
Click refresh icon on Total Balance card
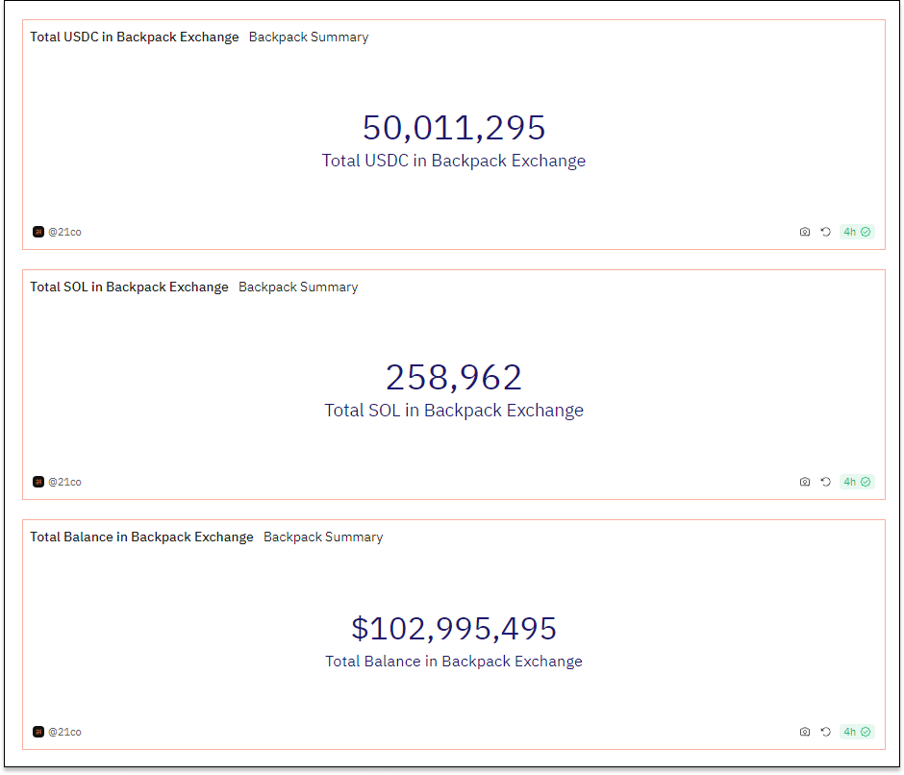point(825,732)
